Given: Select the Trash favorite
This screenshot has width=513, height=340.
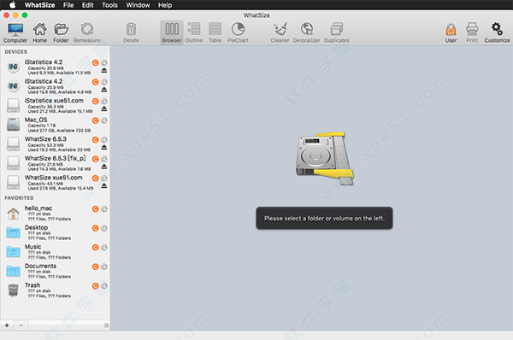Looking at the screenshot, I should (x=55, y=290).
